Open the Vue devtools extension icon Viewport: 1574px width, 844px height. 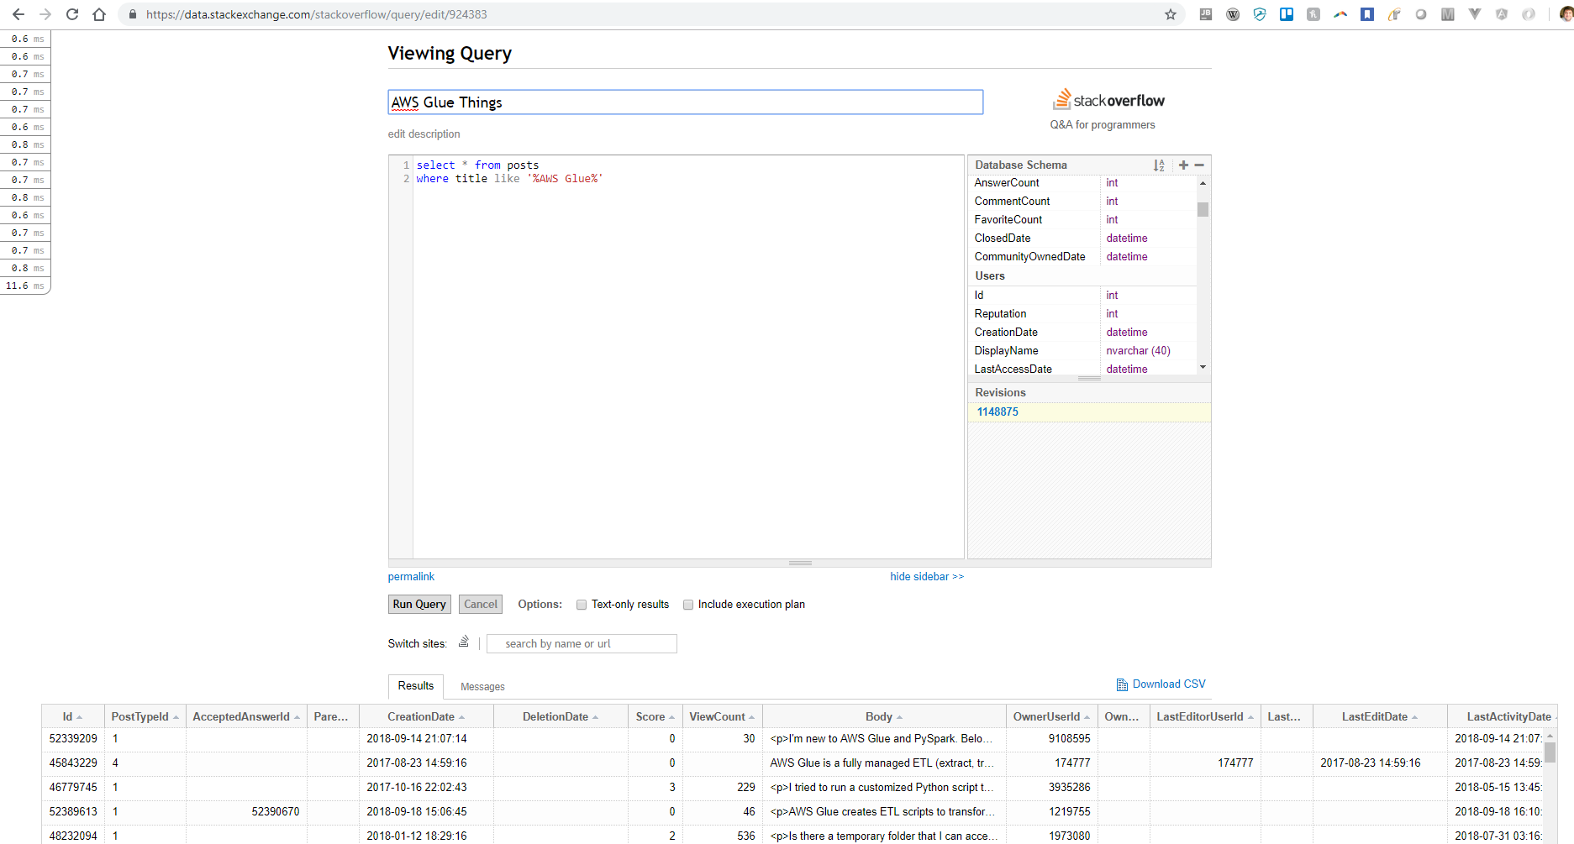click(x=1475, y=14)
